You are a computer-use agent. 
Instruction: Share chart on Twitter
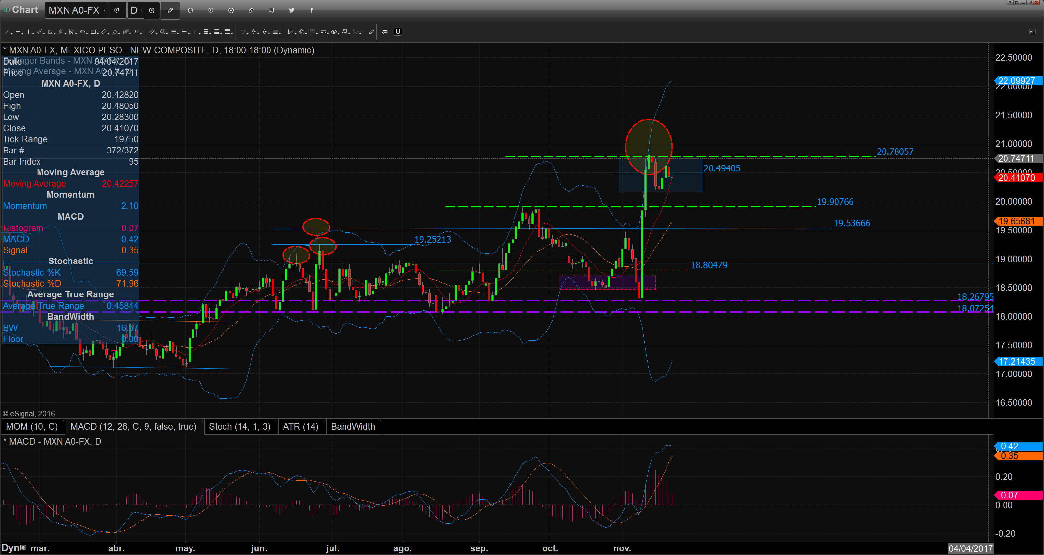point(292,10)
